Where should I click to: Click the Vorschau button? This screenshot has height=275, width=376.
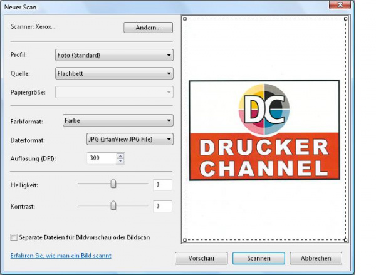[200, 258]
